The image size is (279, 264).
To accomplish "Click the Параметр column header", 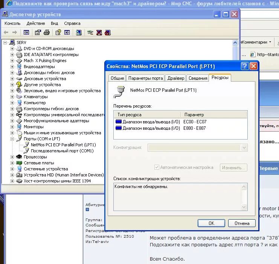I will point(214,115).
